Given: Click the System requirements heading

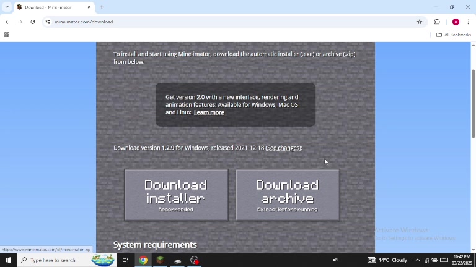Looking at the screenshot, I should [155, 245].
